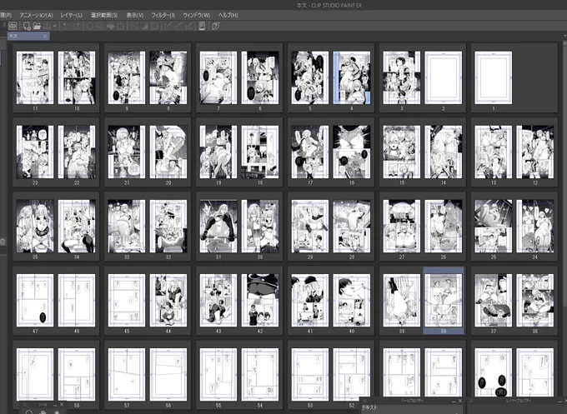This screenshot has height=414, width=567.
Task: Select blank page 1 thumbnail
Action: 494,77
